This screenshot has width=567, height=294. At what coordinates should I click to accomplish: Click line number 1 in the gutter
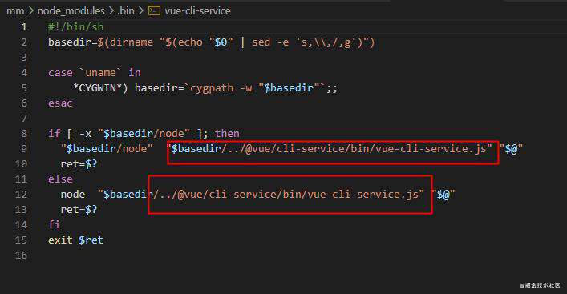pyautogui.click(x=24, y=27)
